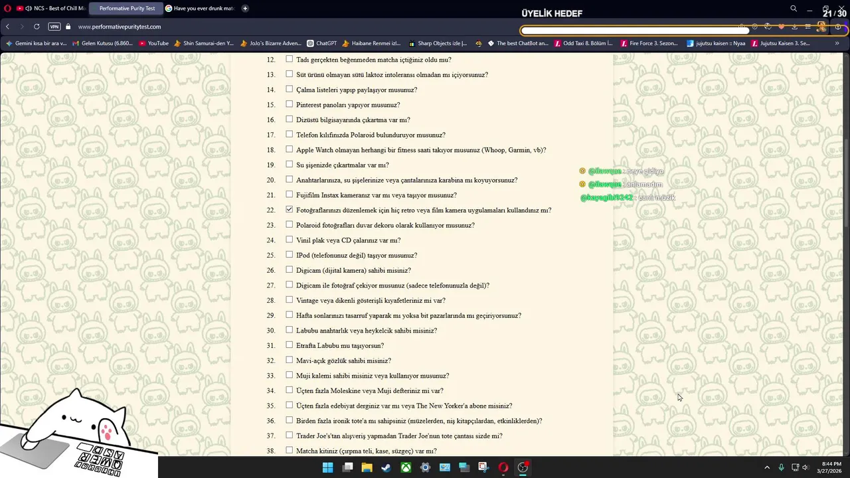Tick checkbox 36 ironik tote question
The width and height of the screenshot is (850, 478).
tap(289, 420)
